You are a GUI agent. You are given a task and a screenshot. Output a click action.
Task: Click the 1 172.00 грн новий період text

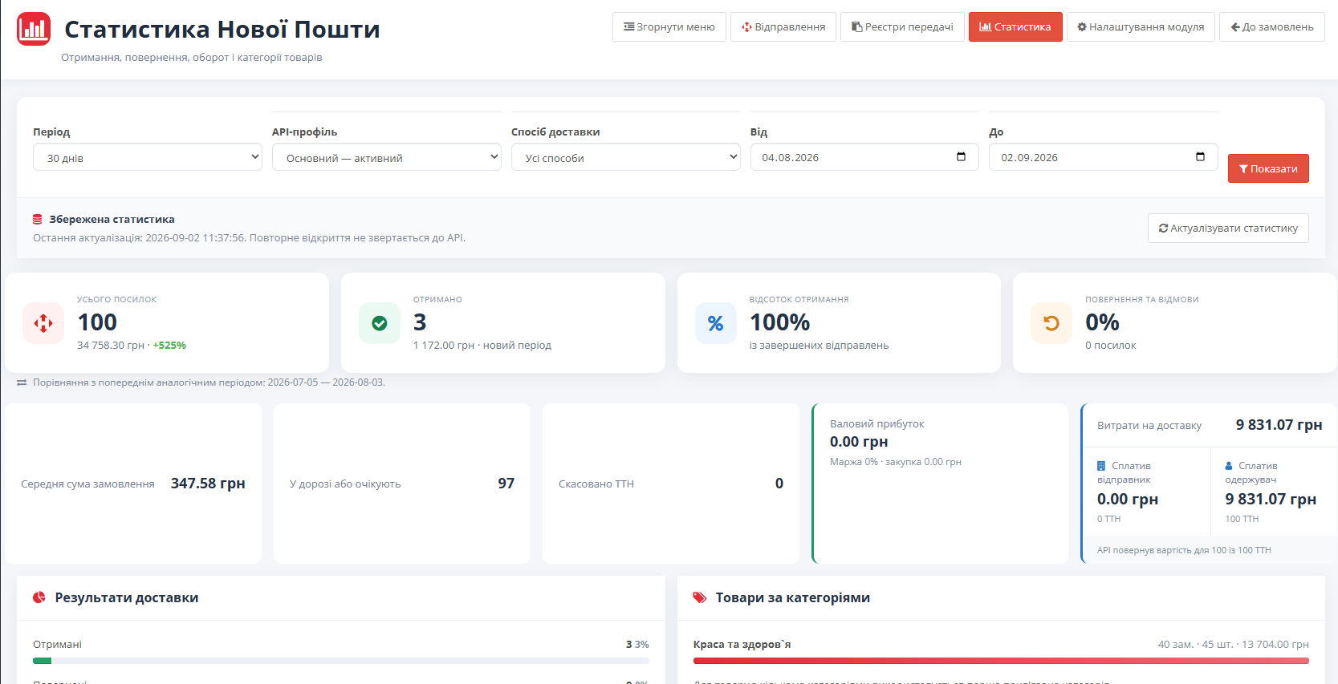point(482,346)
